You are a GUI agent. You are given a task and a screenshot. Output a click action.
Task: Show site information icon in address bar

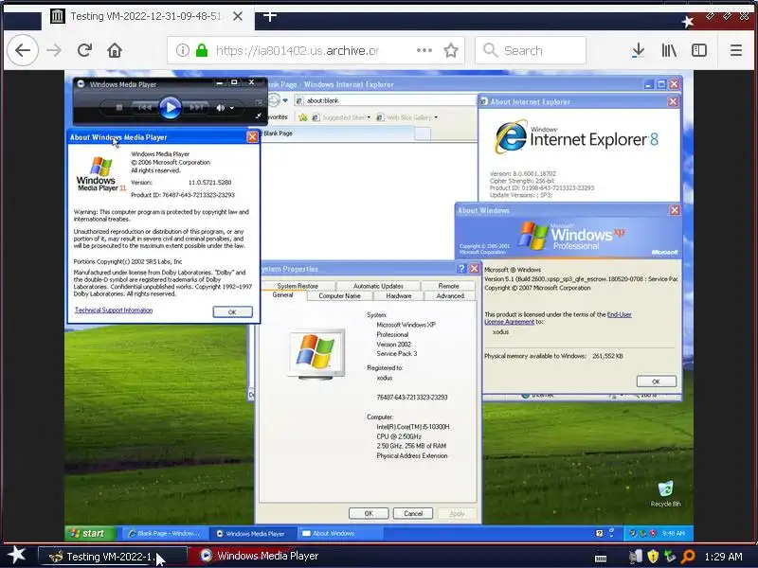tap(182, 50)
